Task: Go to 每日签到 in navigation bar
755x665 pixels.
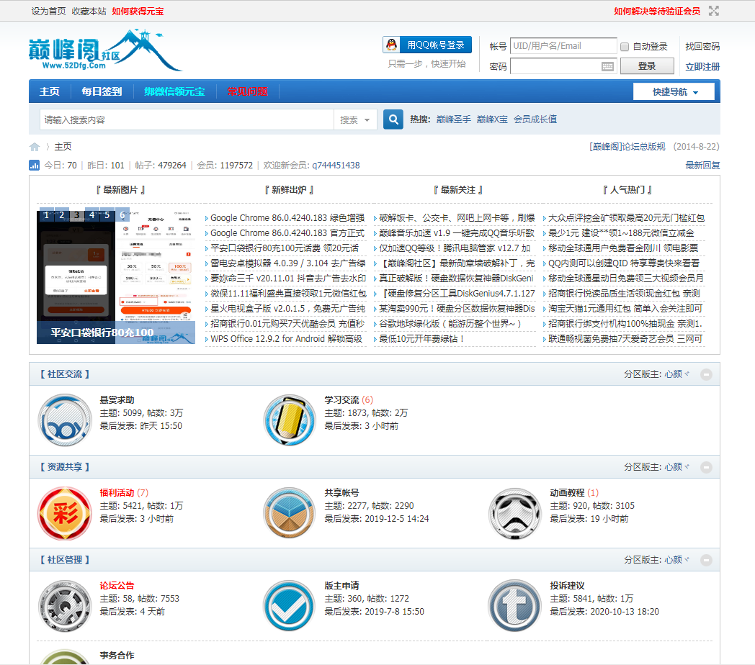Action: [102, 92]
